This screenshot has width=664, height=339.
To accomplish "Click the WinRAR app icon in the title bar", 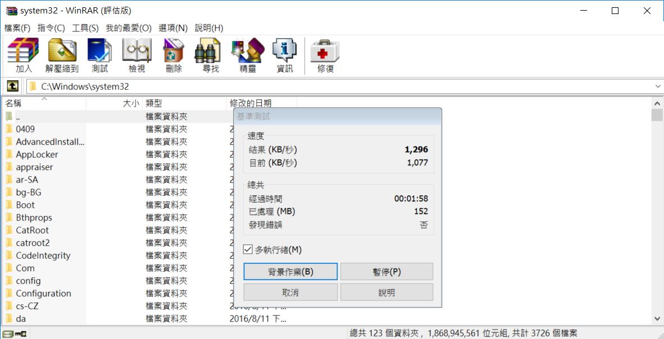I will (x=11, y=11).
